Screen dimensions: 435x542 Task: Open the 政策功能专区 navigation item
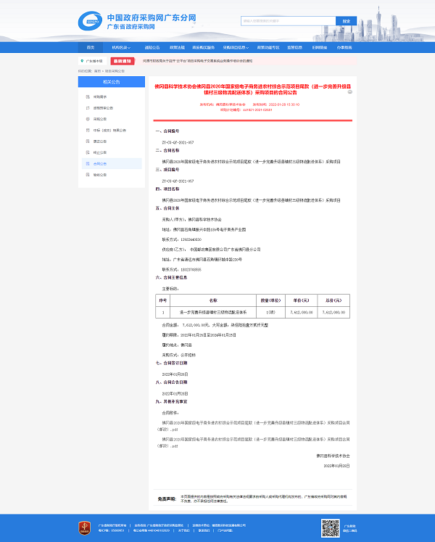click(268, 48)
